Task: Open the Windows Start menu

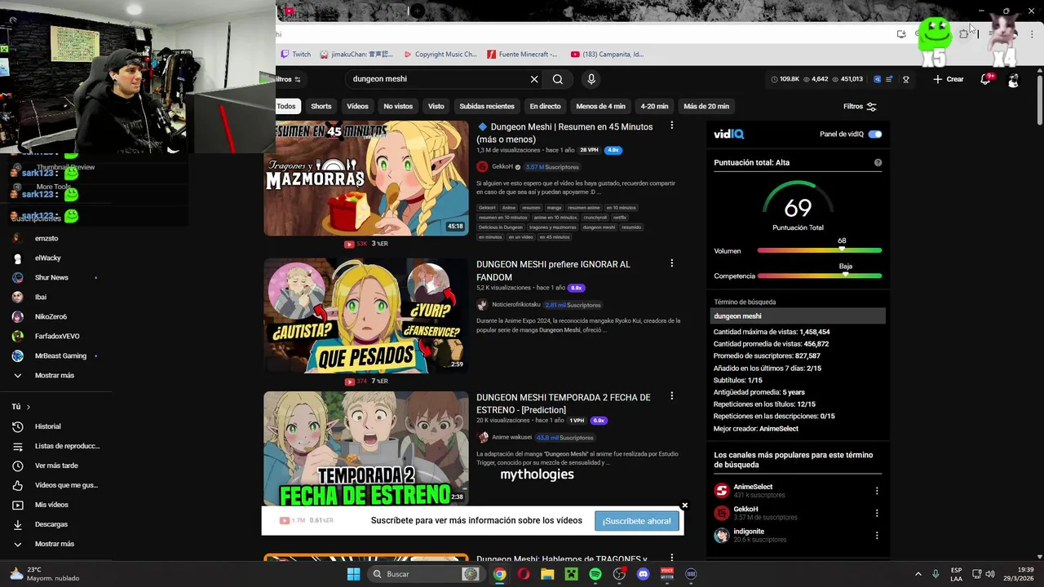Action: coord(353,574)
